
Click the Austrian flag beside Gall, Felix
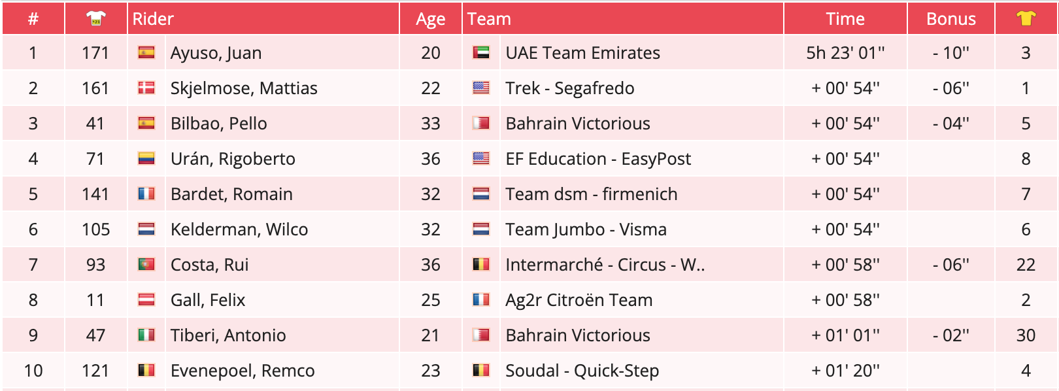click(x=146, y=299)
